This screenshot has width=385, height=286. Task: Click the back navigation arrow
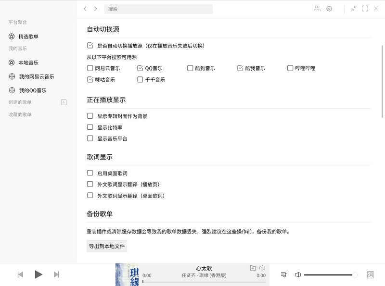85,8
